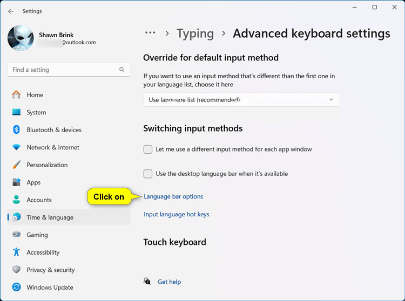Go back to Typing breadcrumb

pos(195,34)
